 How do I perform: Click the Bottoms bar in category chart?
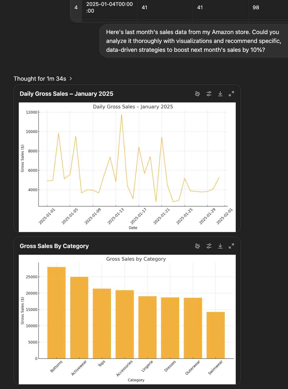click(x=56, y=313)
